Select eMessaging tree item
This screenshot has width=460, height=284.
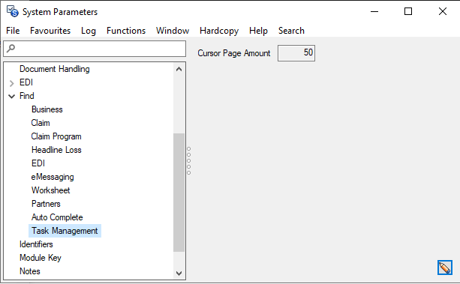point(53,177)
